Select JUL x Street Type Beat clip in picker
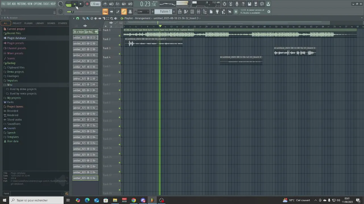Image resolution: width=364 pixels, height=204 pixels. point(85,32)
